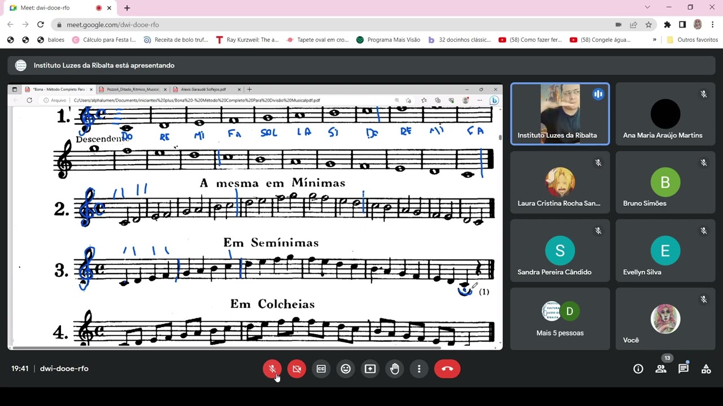Image resolution: width=723 pixels, height=406 pixels.
Task: Open the Ray Kurzweil bookmark
Action: pyautogui.click(x=247, y=40)
